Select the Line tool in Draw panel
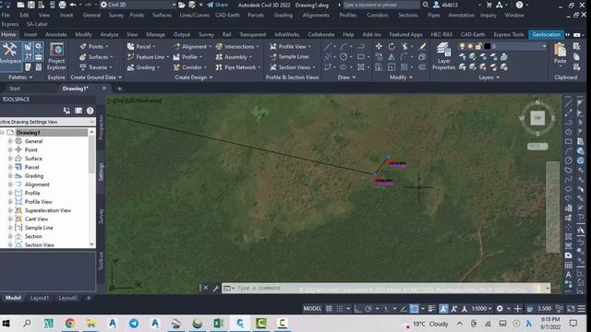This screenshot has width=591, height=332. [x=328, y=46]
